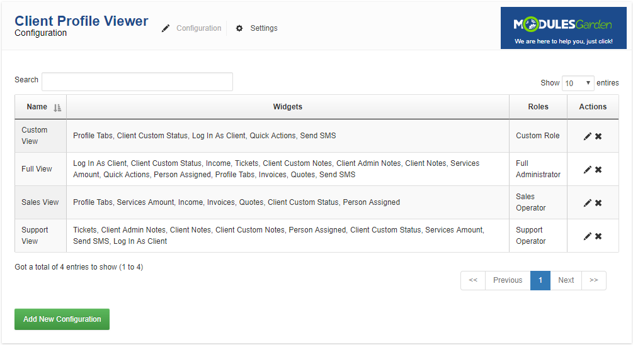Screen dimensions: 633x345
Task: Click Full View widgets list text
Action: 276,169
